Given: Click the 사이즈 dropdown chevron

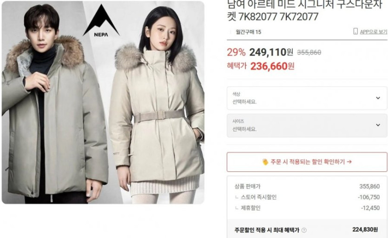Looking at the screenshot, I should [378, 125].
